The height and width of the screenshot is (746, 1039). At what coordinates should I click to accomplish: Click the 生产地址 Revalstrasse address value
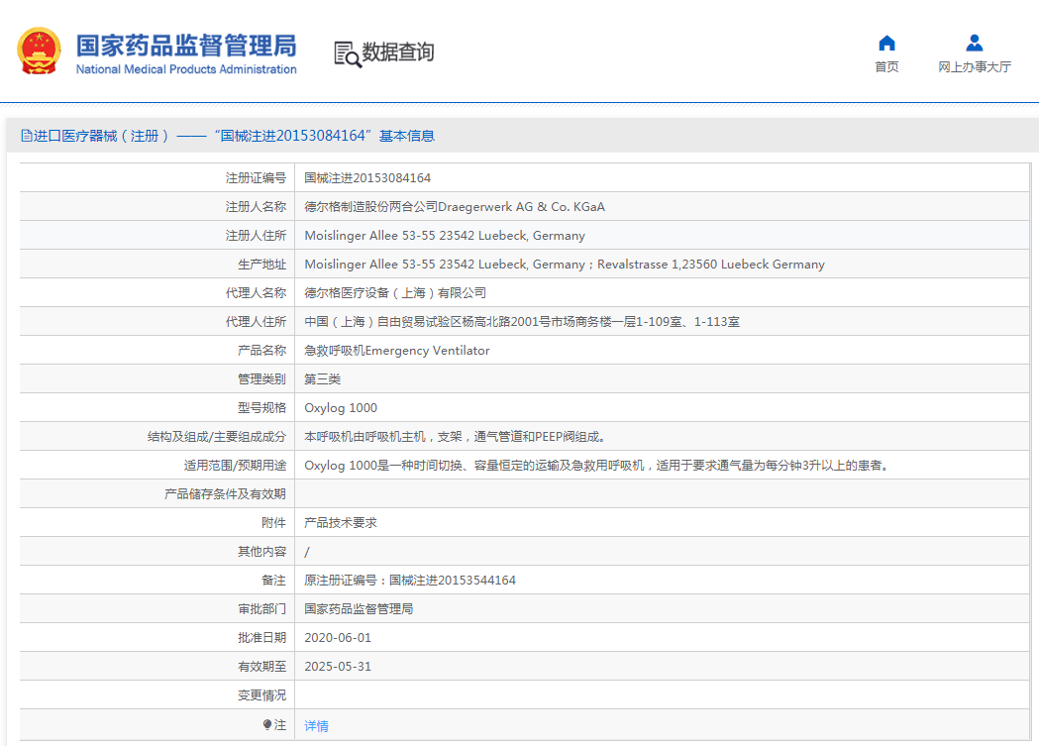[x=565, y=265]
